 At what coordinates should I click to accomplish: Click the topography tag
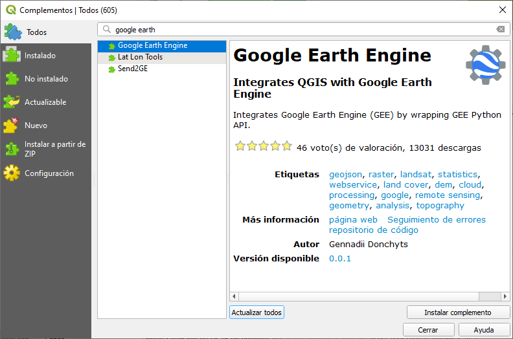point(440,206)
